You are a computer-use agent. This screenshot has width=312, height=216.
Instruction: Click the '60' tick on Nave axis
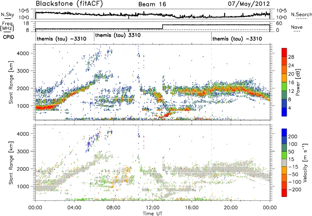click(279, 23)
